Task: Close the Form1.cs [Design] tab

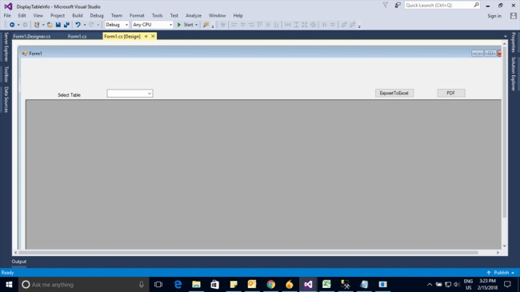Action: click(153, 36)
